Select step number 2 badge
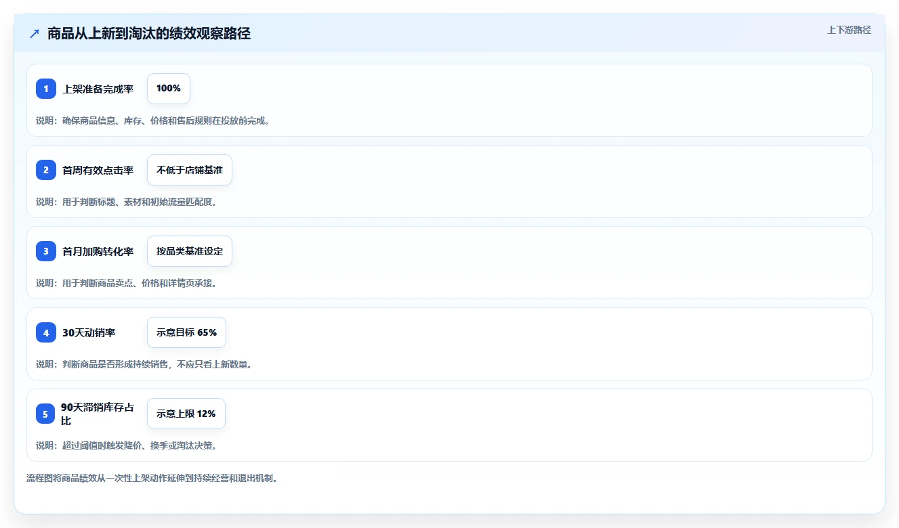 pos(46,170)
